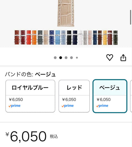This screenshot has width=132, height=147.
Task: Tap the large ¥6,050 price text
Action: [26, 136]
